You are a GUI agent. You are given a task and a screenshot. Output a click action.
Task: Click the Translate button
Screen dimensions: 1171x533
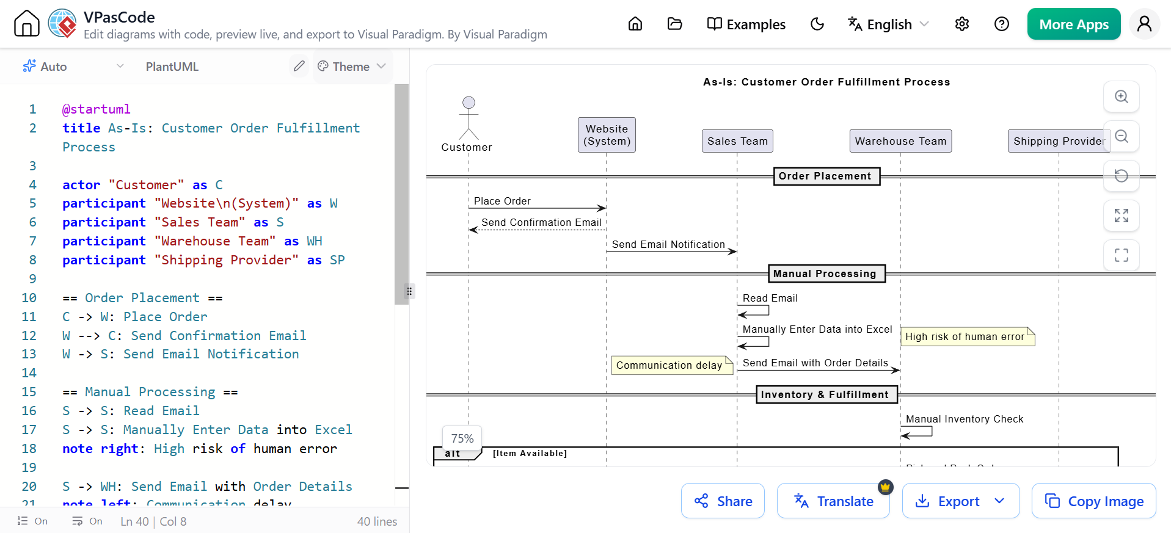coord(833,501)
